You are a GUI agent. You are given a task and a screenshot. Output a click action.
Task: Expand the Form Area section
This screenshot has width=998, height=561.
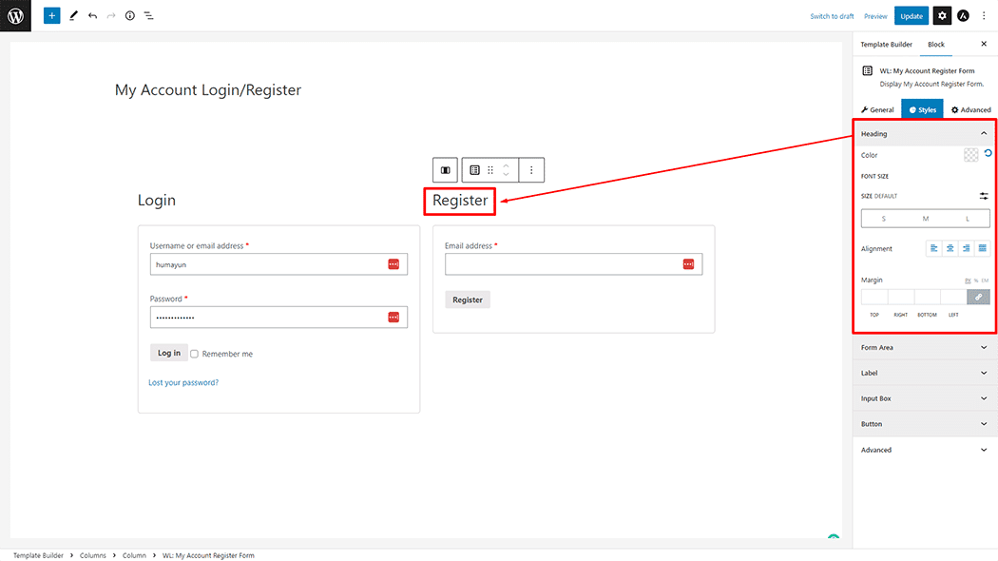click(923, 347)
